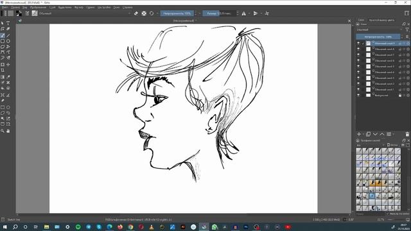The height and width of the screenshot is (231, 411).
Task: Switch to the Простой выбор цвета tab
Action: tap(381, 20)
